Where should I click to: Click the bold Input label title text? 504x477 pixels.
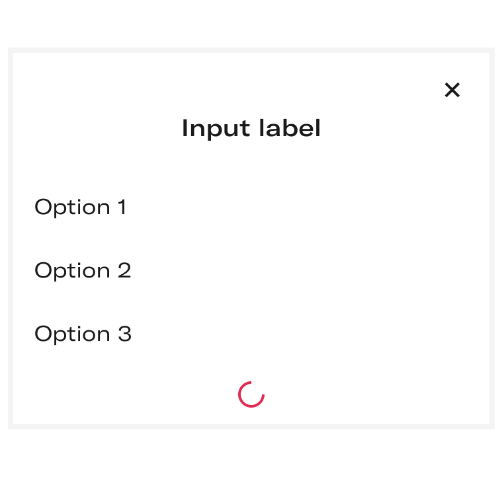pyautogui.click(x=251, y=128)
